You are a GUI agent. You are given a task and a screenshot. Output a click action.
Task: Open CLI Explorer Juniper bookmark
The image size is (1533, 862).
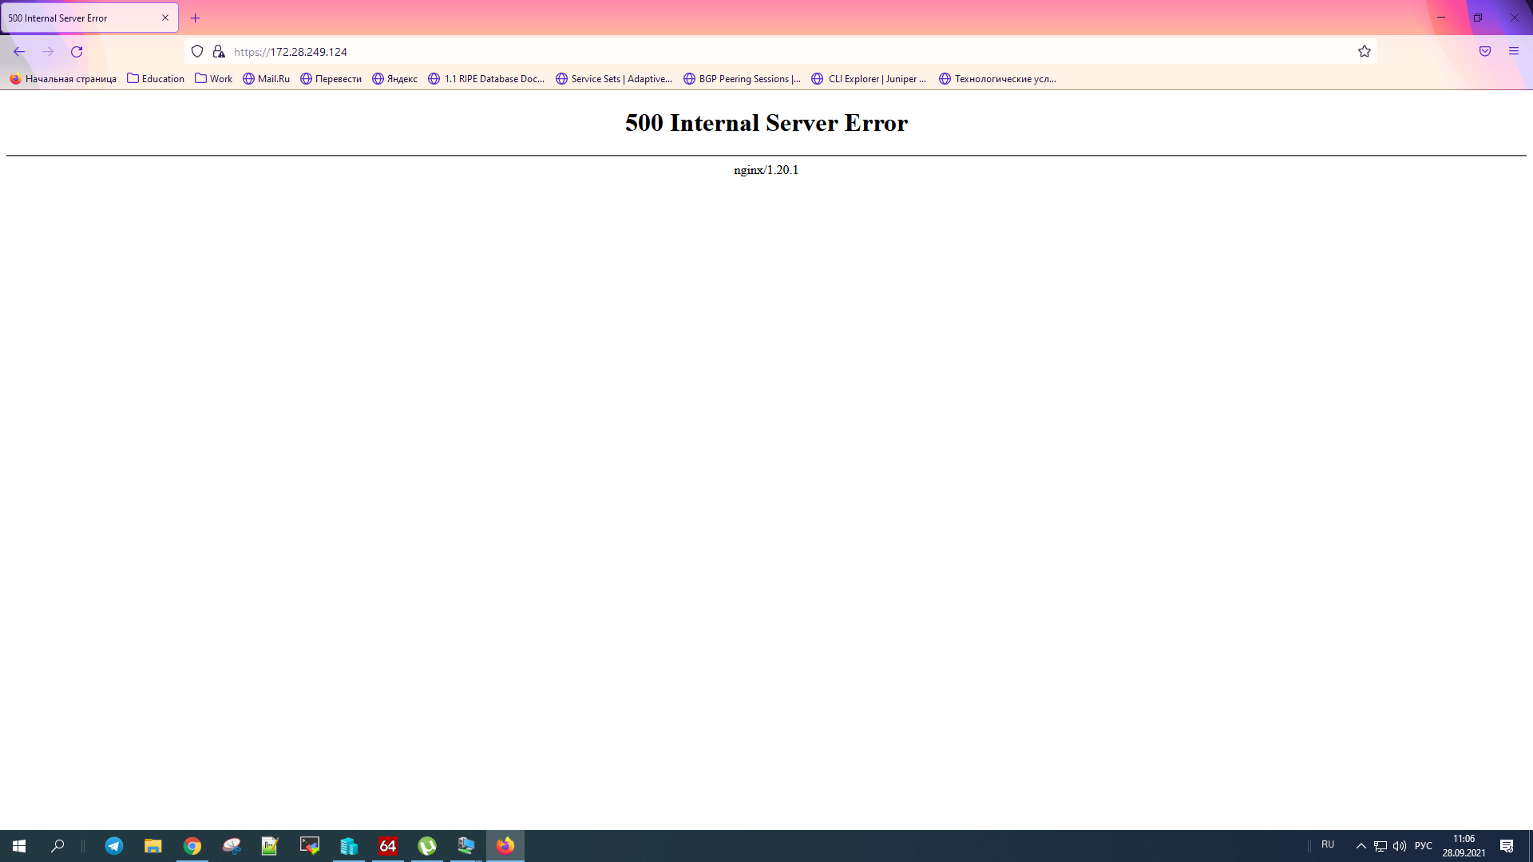coord(869,79)
